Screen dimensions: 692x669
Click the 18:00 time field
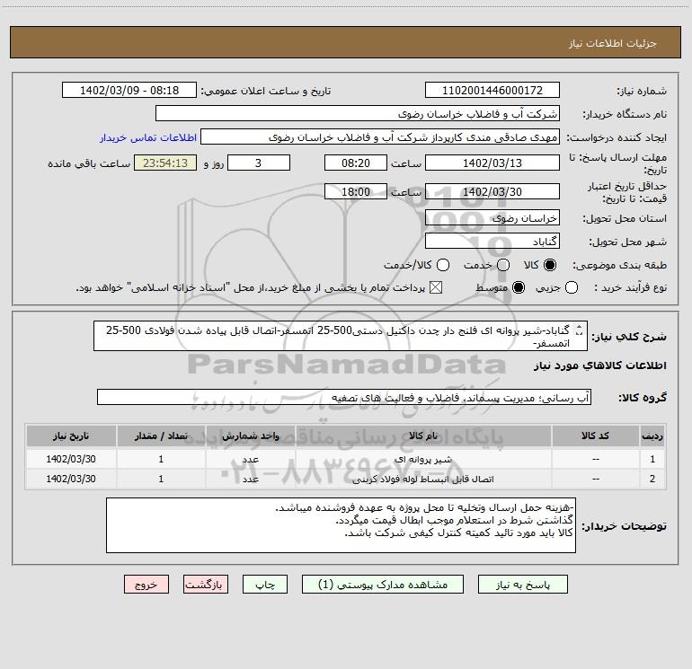pyautogui.click(x=356, y=191)
